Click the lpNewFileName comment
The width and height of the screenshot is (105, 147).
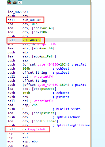(66, 117)
